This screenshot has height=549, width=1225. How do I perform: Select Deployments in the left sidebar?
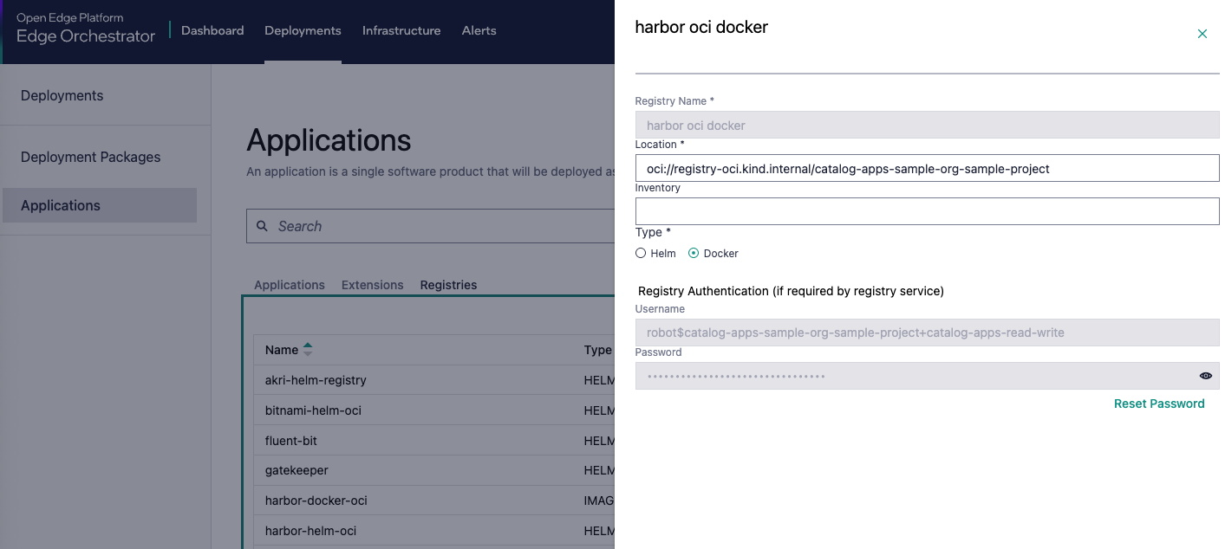tap(62, 95)
